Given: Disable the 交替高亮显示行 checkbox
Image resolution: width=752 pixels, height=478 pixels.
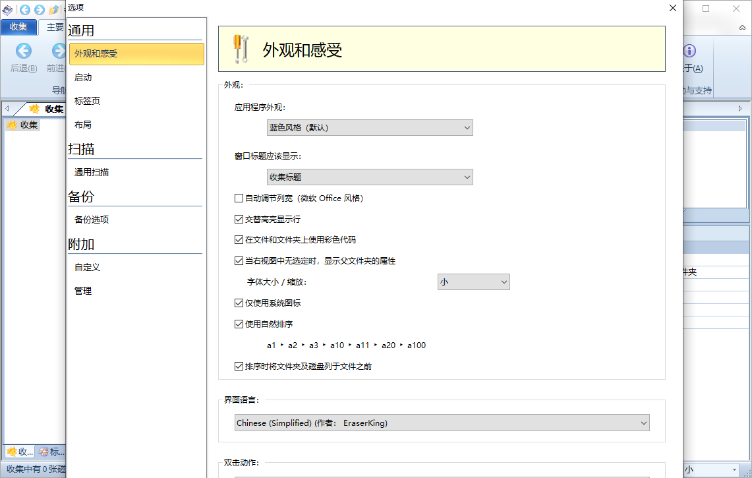Looking at the screenshot, I should [x=239, y=218].
